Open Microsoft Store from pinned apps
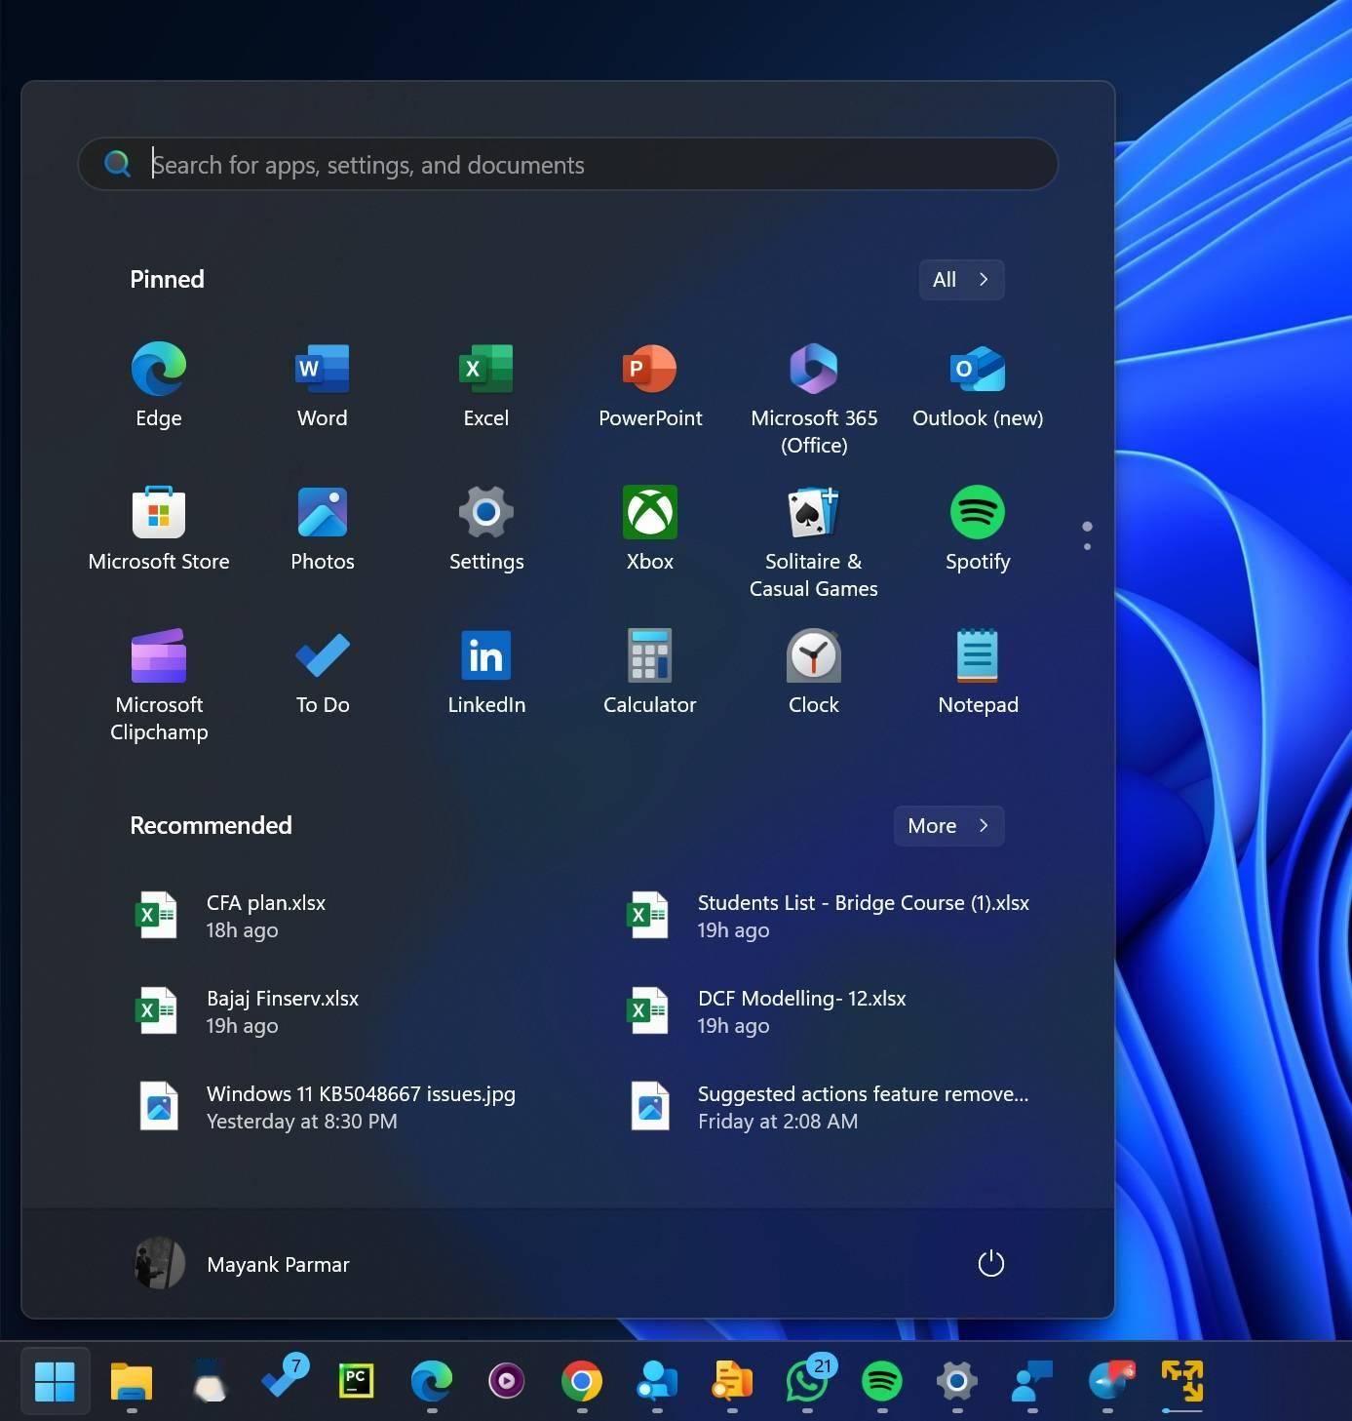 tap(159, 528)
